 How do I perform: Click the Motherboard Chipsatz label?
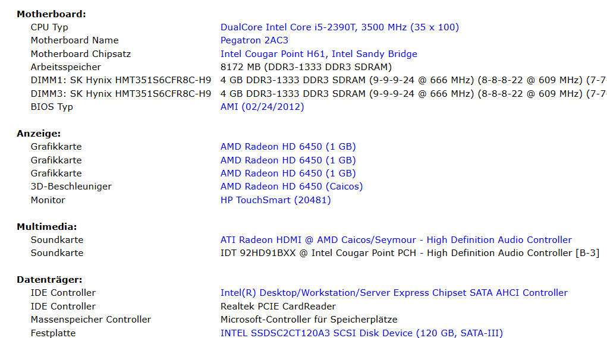coord(81,54)
